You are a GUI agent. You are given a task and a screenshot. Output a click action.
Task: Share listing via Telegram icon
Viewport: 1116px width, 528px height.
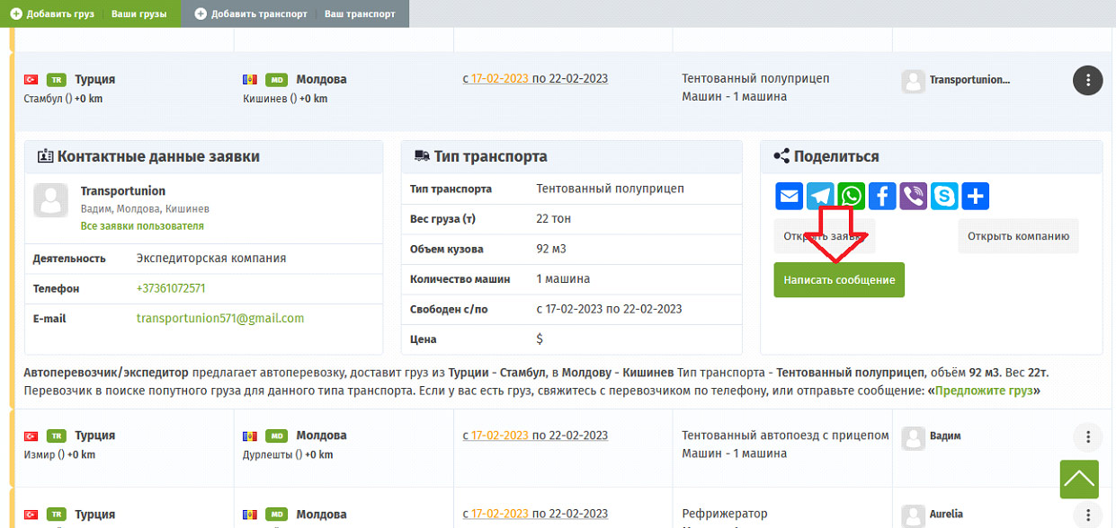820,196
